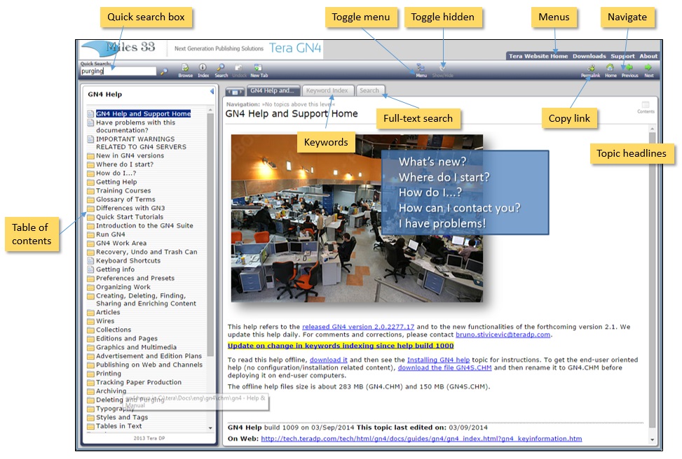Open the Contents topic headlines icon

[x=646, y=107]
